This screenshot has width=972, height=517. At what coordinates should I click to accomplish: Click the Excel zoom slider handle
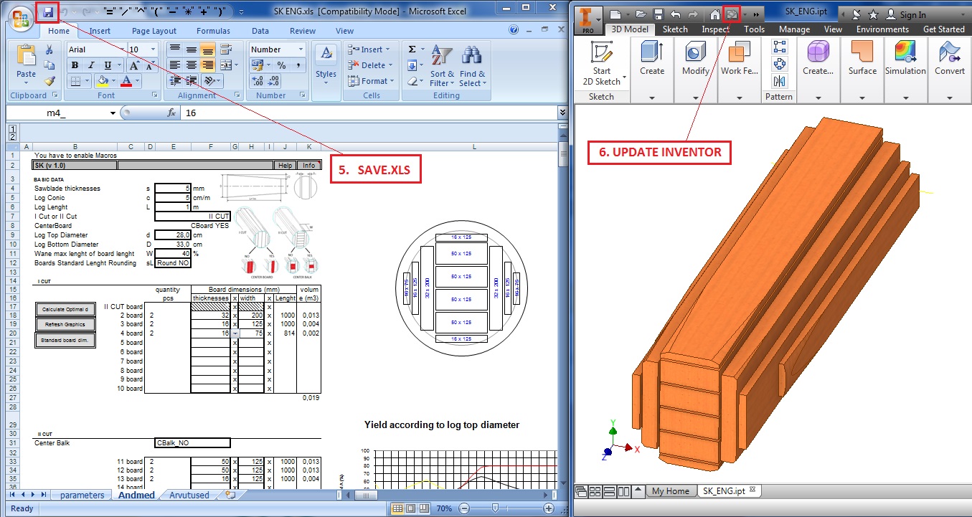[x=495, y=508]
